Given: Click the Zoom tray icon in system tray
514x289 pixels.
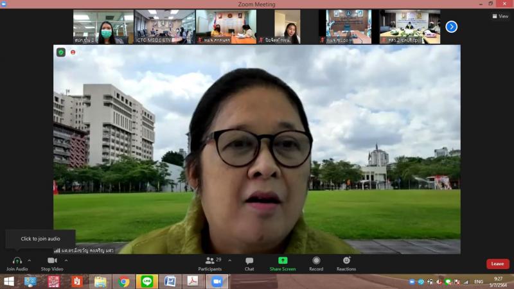Looking at the screenshot, I should tap(412, 282).
